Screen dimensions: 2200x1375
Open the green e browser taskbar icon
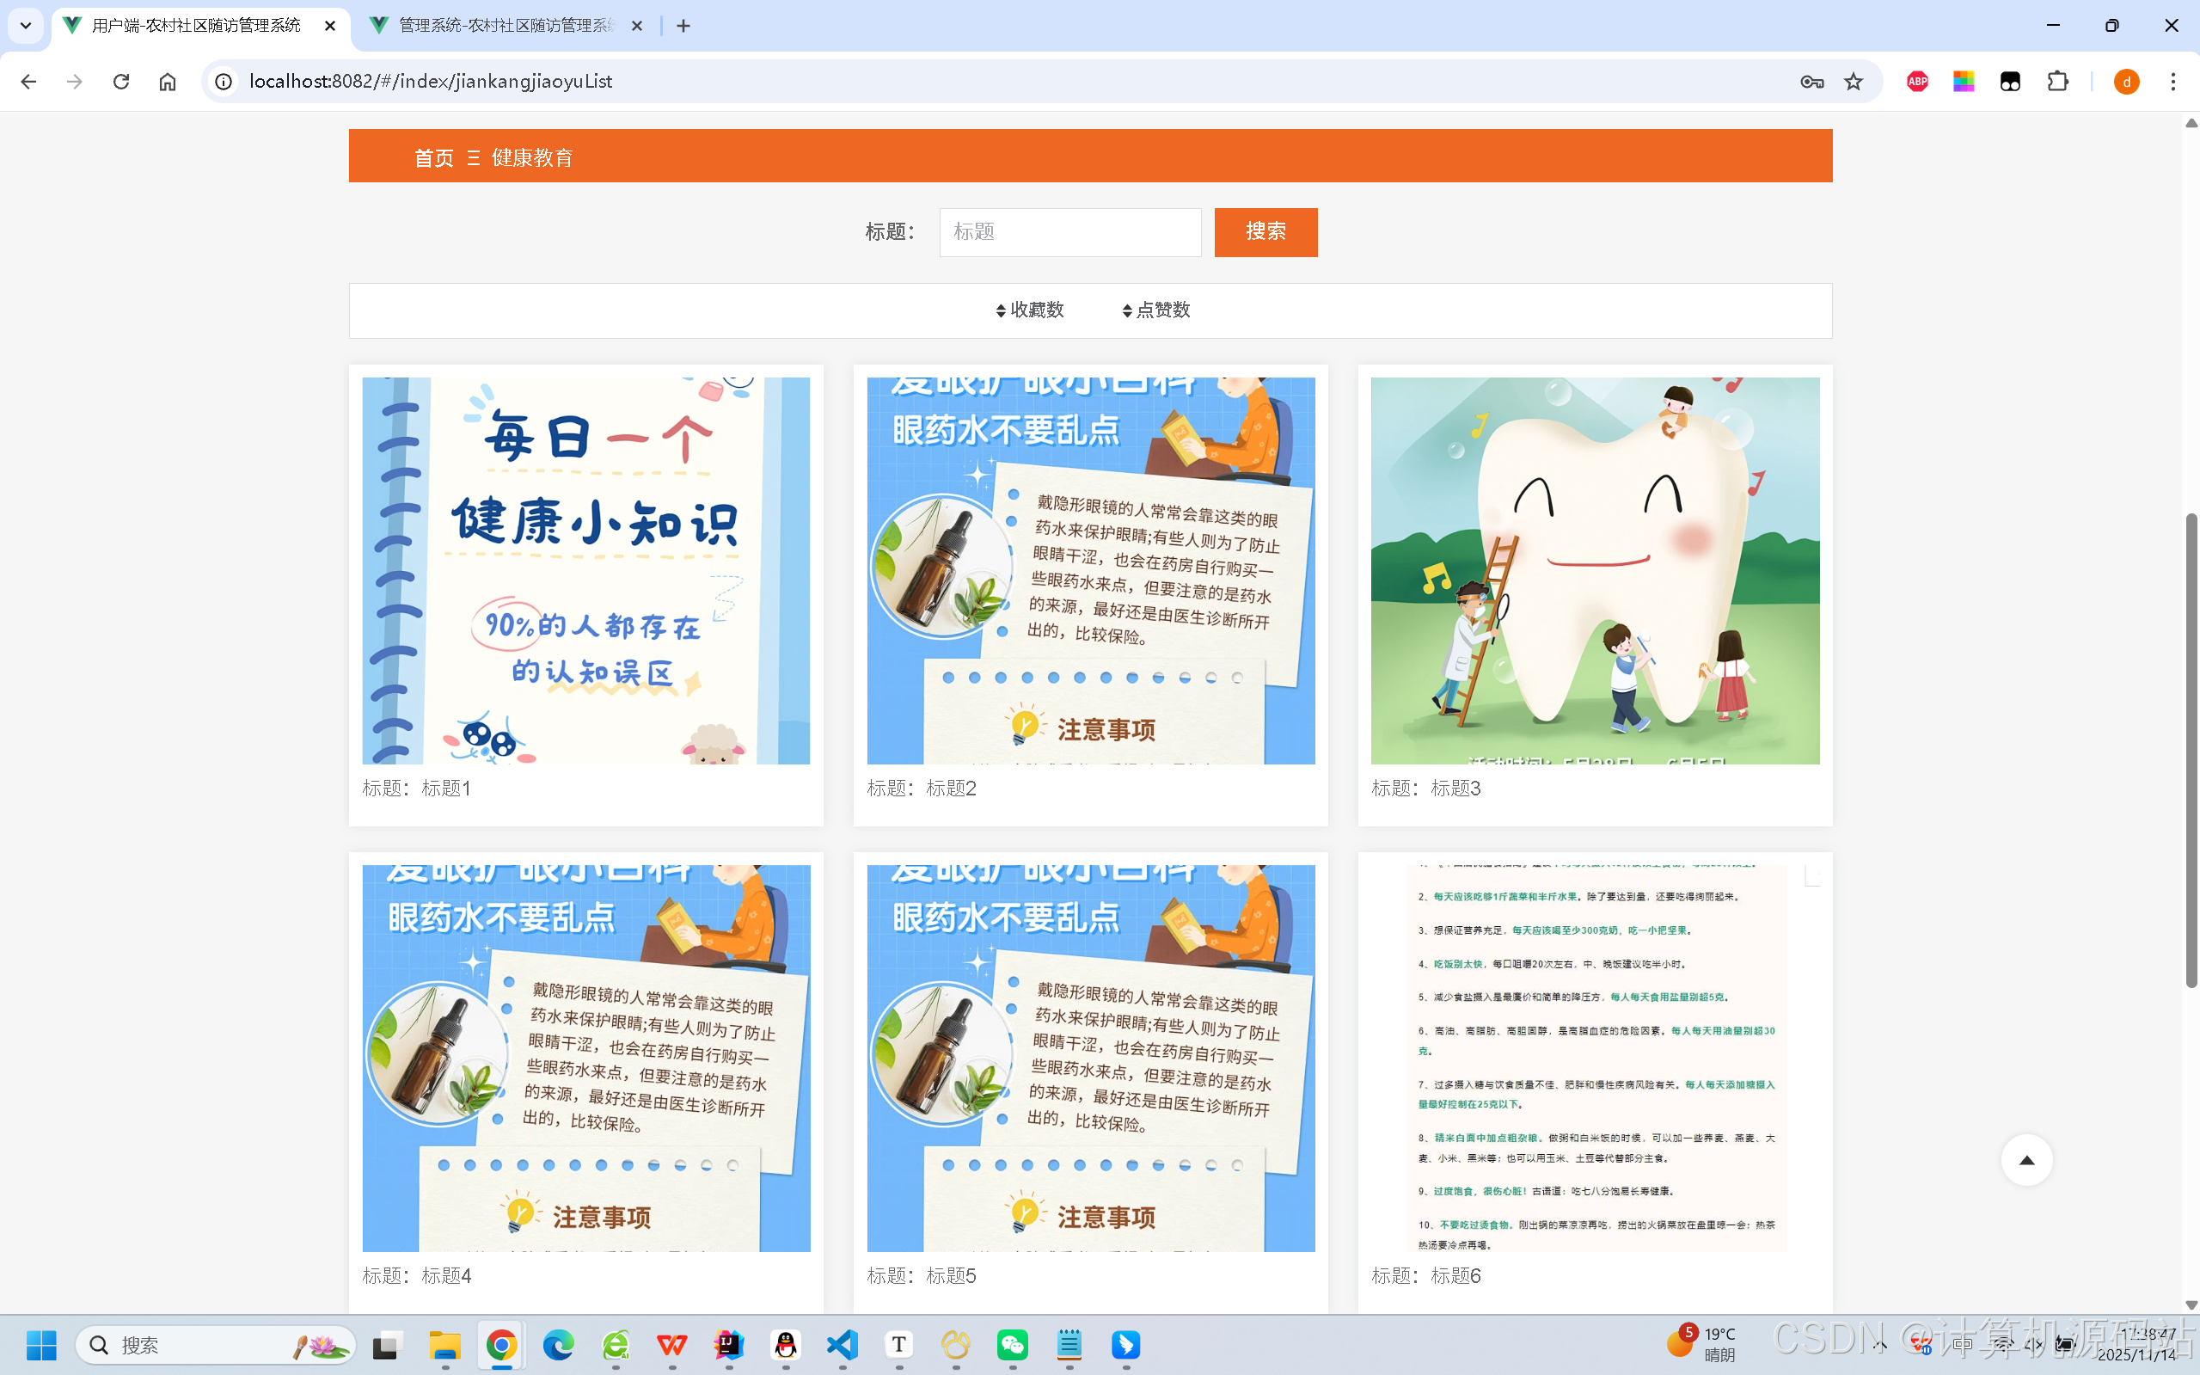pos(616,1345)
